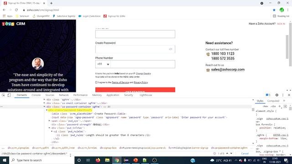Add a new style rule plus icon

279,106
